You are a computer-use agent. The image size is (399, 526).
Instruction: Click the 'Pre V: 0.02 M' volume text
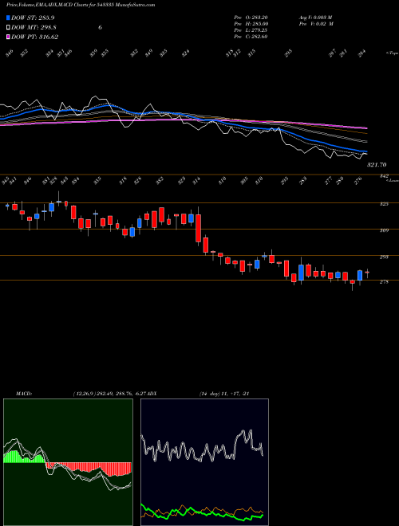click(x=315, y=24)
